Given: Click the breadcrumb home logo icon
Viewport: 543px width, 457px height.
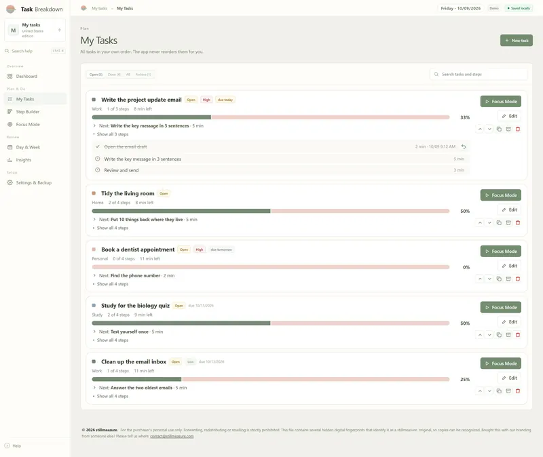Looking at the screenshot, I should pos(83,8).
